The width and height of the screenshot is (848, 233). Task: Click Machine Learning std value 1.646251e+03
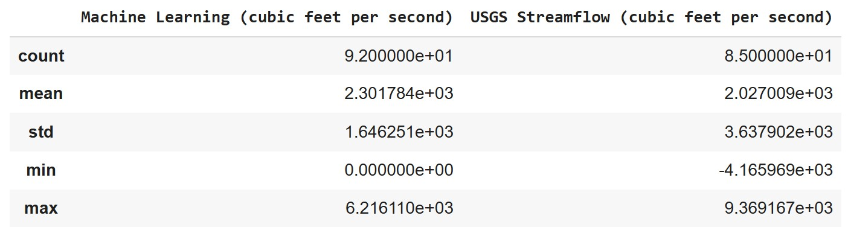pos(399,132)
